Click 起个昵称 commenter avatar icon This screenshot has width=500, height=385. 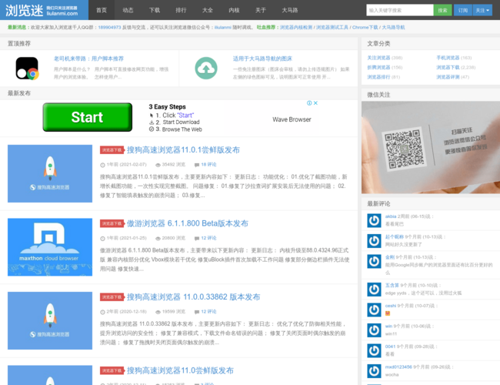click(374, 241)
